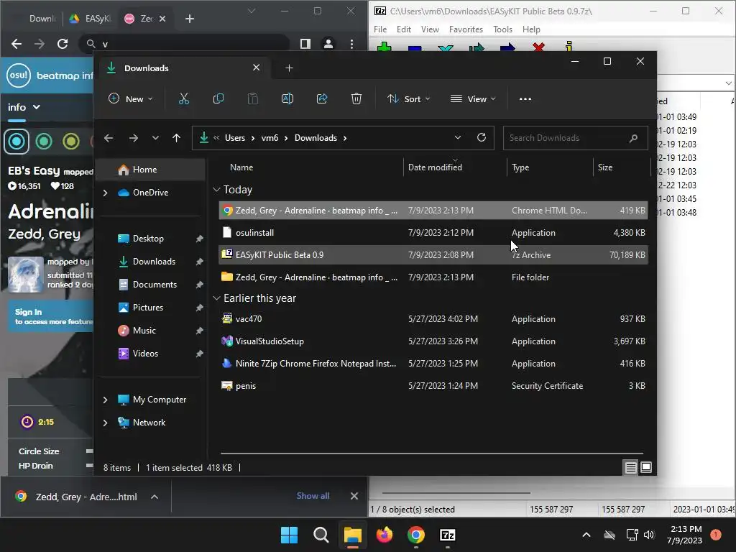Collapse the Today group

click(216, 190)
